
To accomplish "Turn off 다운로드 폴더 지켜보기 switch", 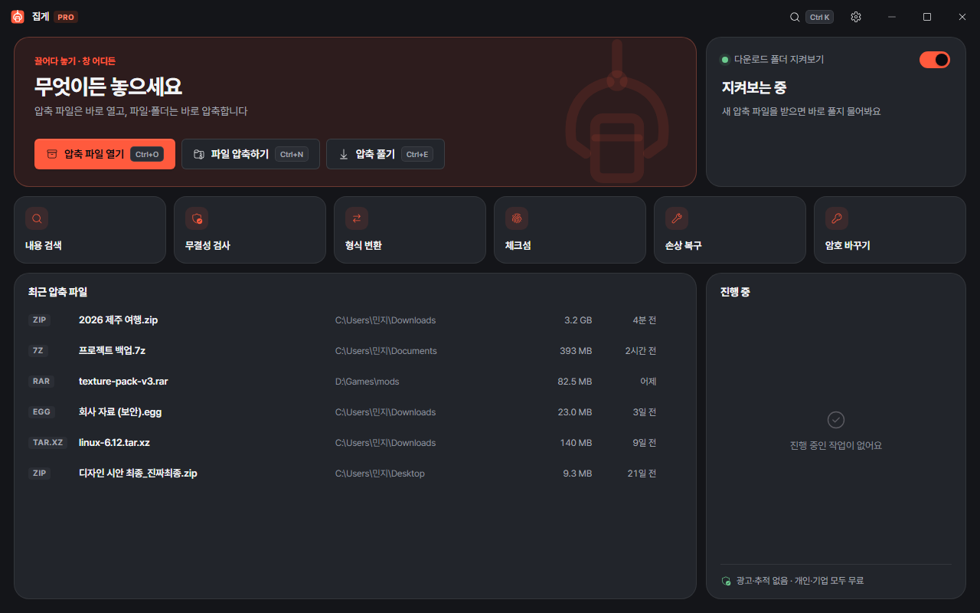I will (x=935, y=60).
